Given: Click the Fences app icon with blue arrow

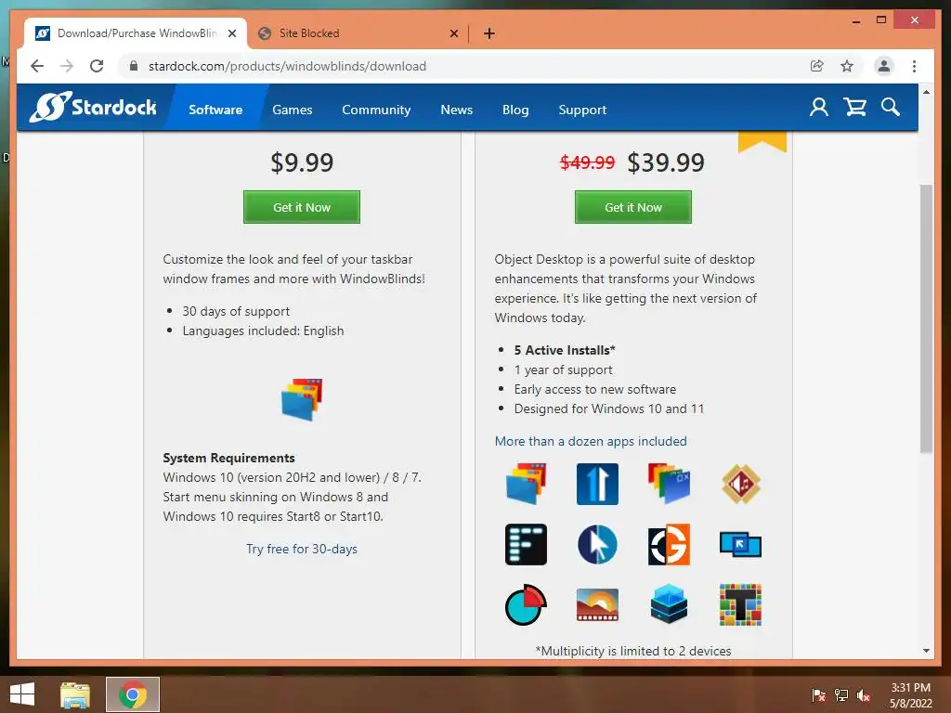Looking at the screenshot, I should (597, 484).
